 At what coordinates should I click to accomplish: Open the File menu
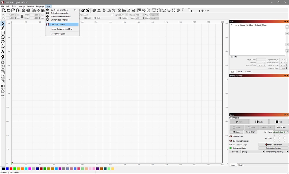3,6
